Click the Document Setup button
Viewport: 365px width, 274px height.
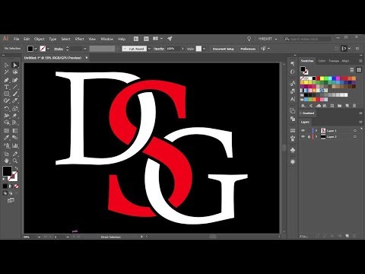tap(224, 49)
